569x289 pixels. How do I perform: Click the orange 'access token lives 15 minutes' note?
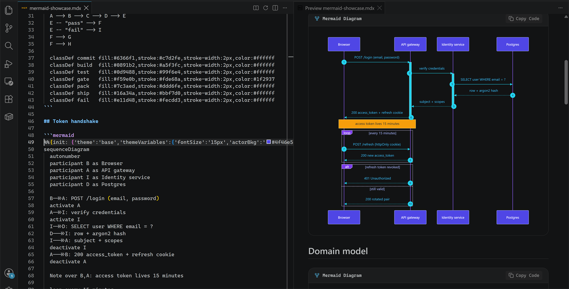tap(377, 124)
